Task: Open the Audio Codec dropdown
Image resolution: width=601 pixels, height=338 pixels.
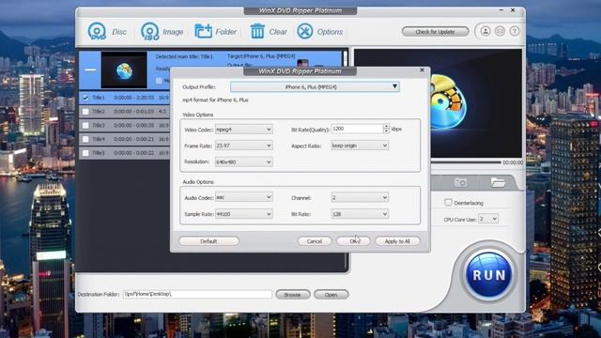Action: (x=244, y=197)
